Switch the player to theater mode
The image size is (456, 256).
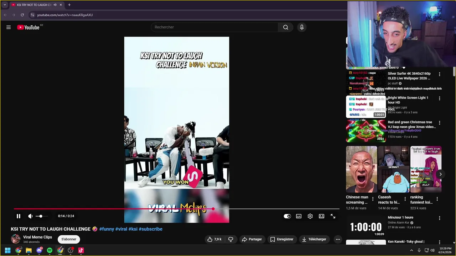coord(322,216)
